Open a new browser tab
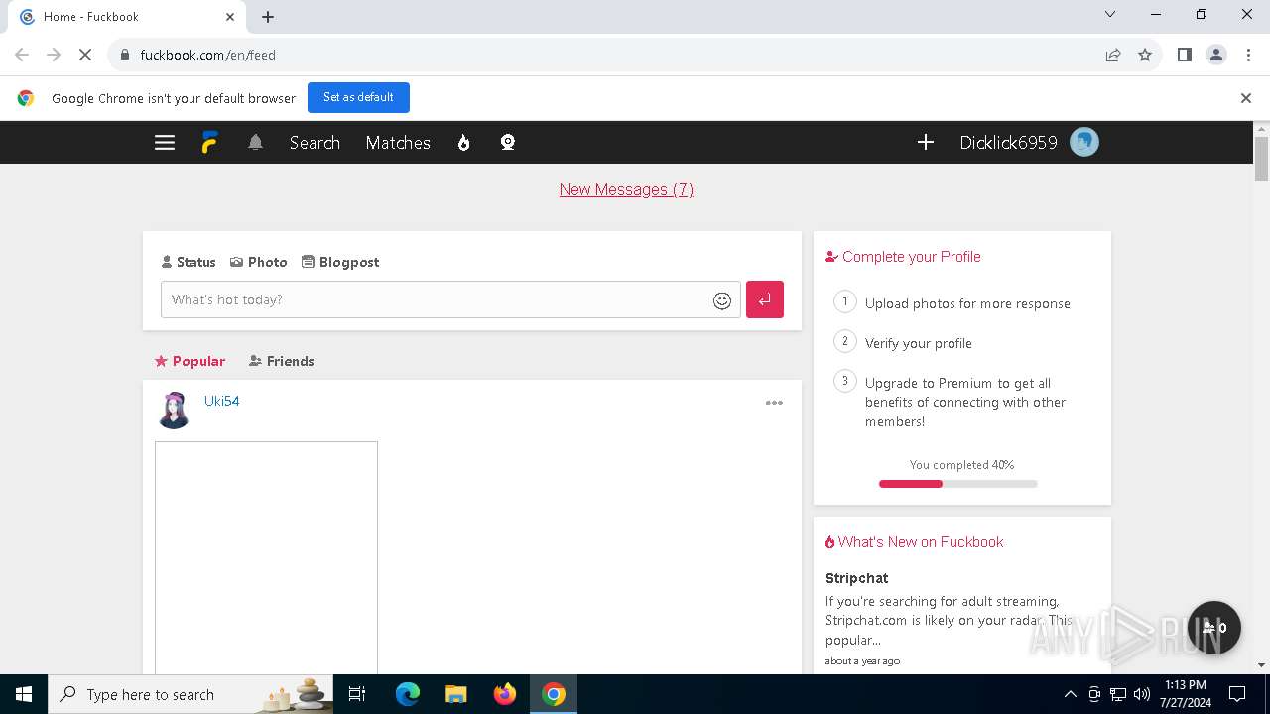Viewport: 1270px width, 714px height. [x=268, y=17]
